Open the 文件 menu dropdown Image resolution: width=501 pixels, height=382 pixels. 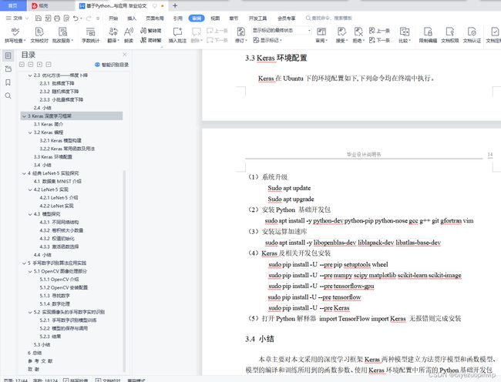pos(17,18)
